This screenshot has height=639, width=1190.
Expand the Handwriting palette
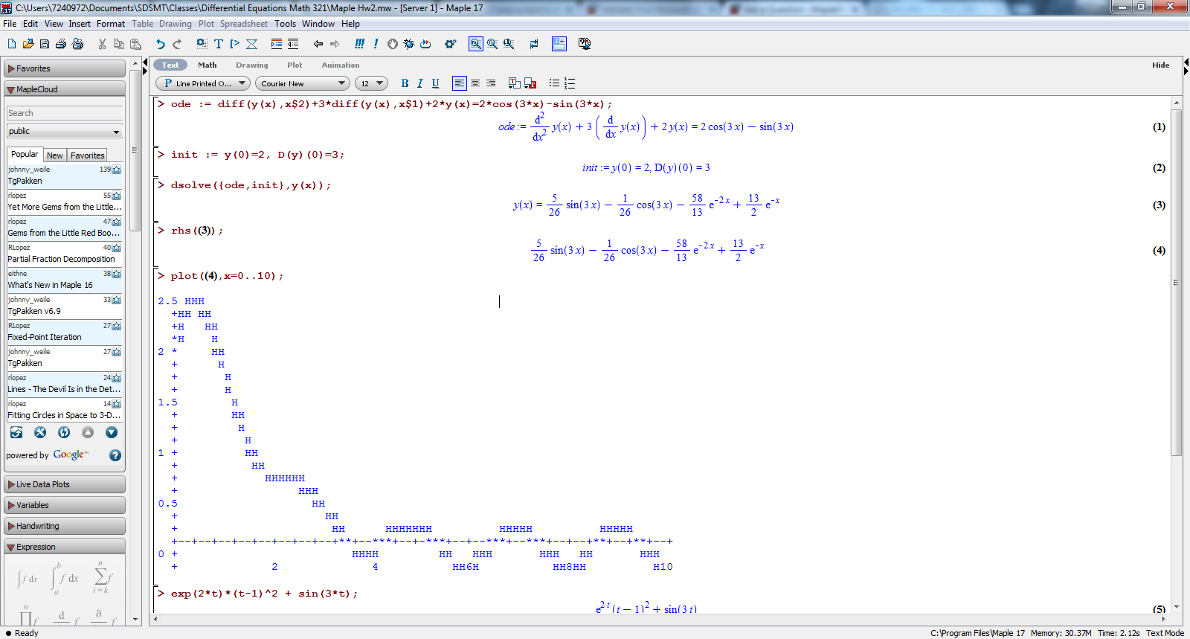[65, 526]
